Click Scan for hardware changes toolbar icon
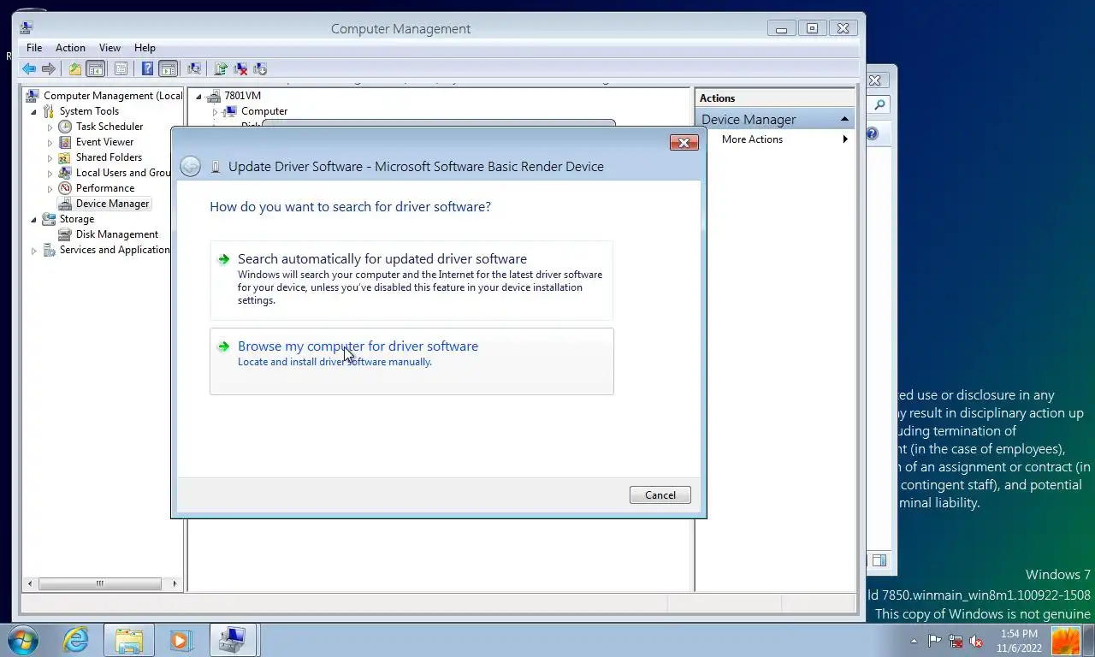1095x657 pixels. (194, 68)
